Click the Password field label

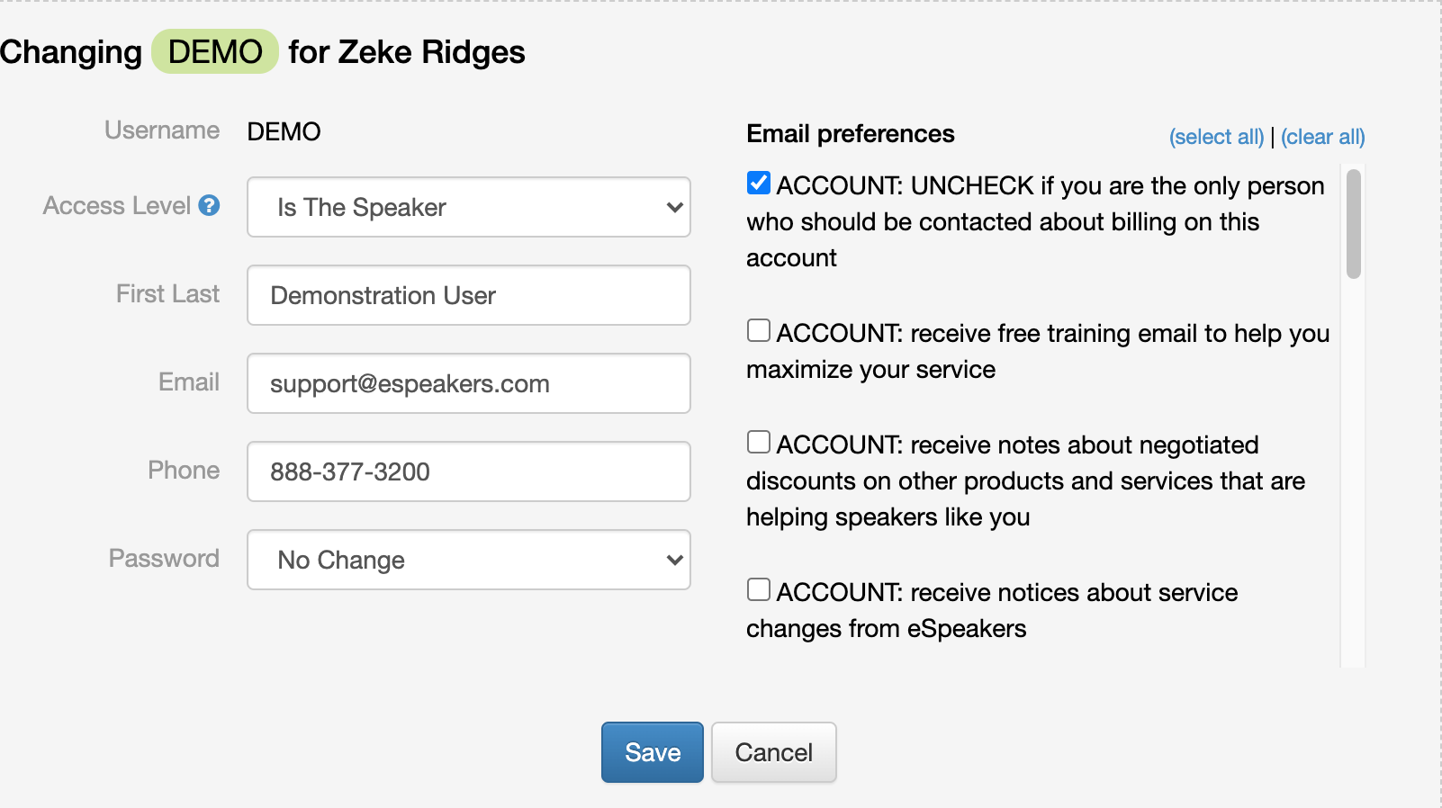[x=164, y=559]
